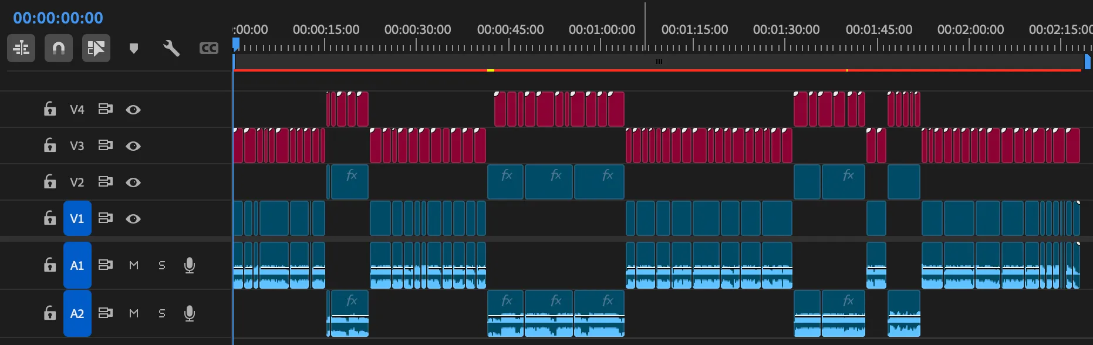Click the playhead timecode 00:00:00:00
The width and height of the screenshot is (1093, 345).
[58, 18]
